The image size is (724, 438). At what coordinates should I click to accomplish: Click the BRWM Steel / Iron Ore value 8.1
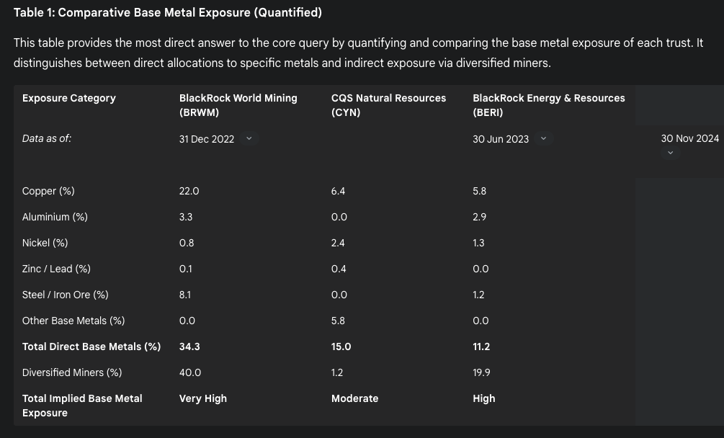(184, 295)
